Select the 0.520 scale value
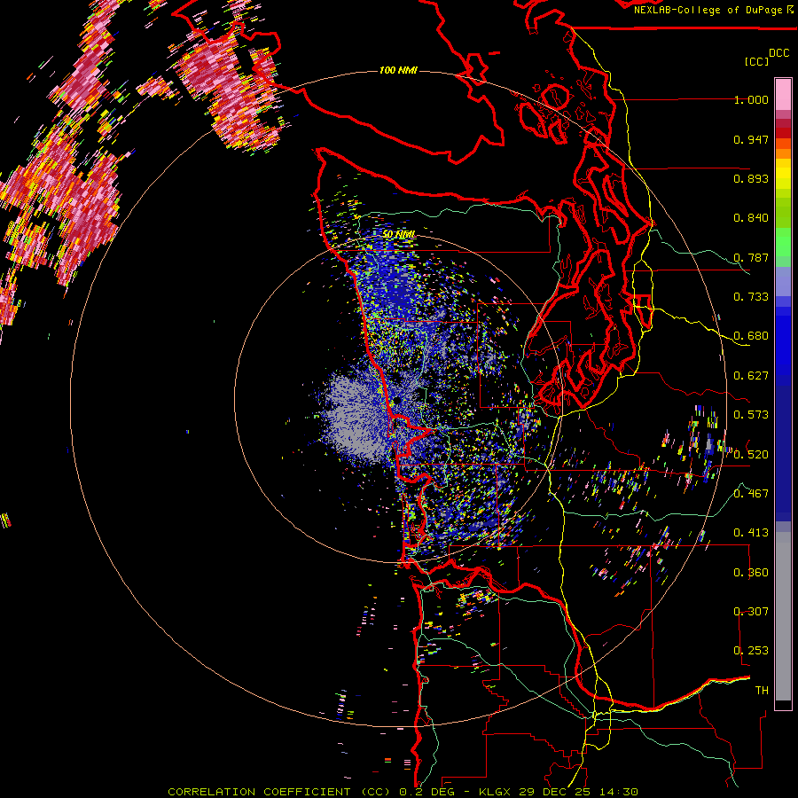Viewport: 798px width, 798px height. point(751,455)
